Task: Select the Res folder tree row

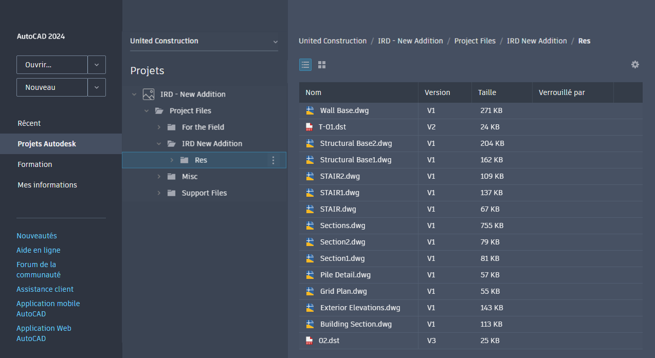Action: point(204,160)
